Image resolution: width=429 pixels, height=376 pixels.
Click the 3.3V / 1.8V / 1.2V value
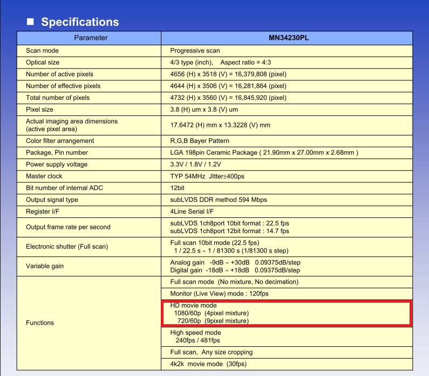tap(195, 165)
